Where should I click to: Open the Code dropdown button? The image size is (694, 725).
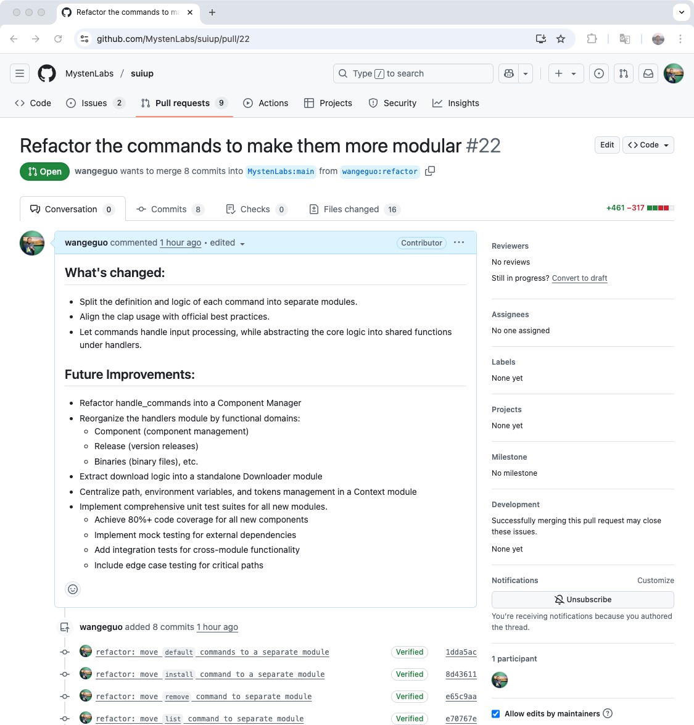tap(648, 145)
